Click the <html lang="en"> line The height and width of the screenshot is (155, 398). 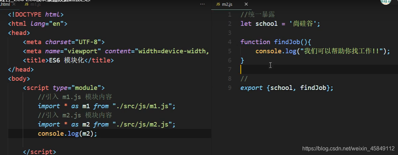pos(38,24)
